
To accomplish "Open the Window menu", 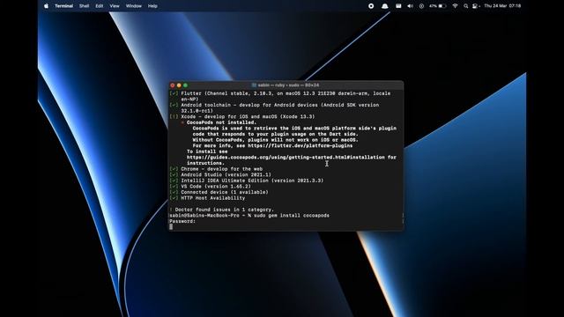I will (x=133, y=6).
